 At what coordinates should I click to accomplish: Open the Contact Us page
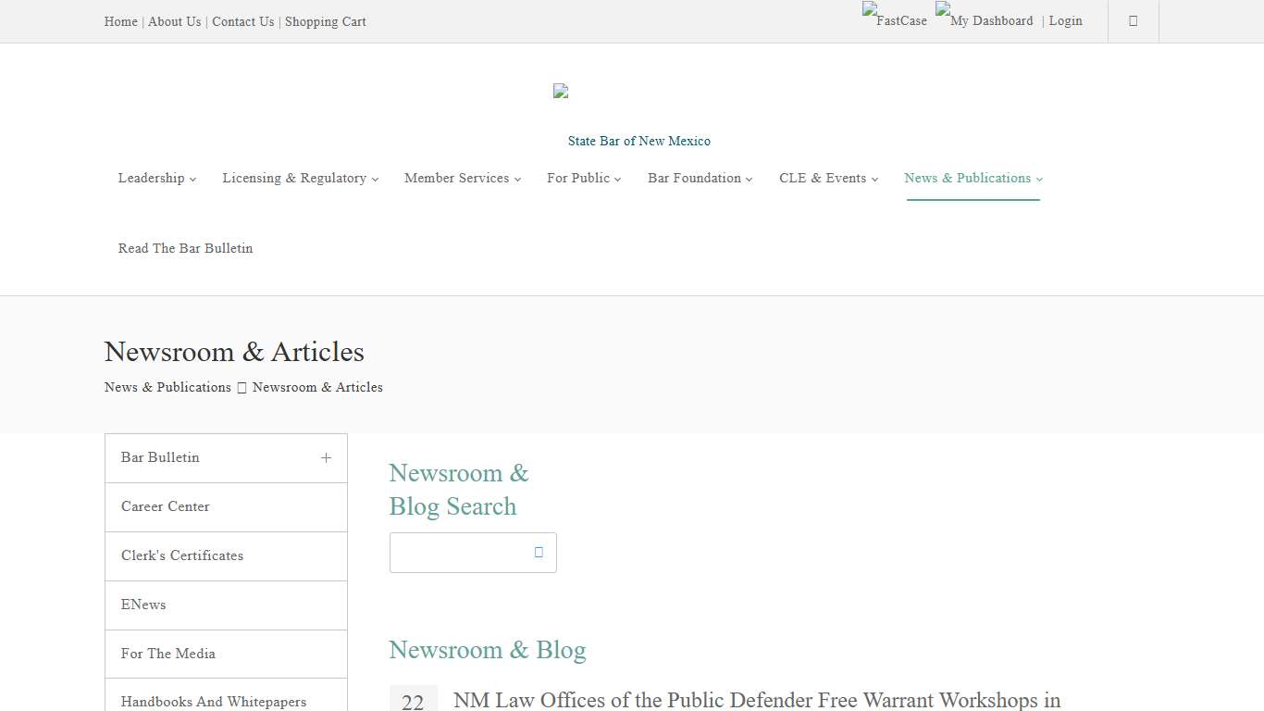point(242,21)
